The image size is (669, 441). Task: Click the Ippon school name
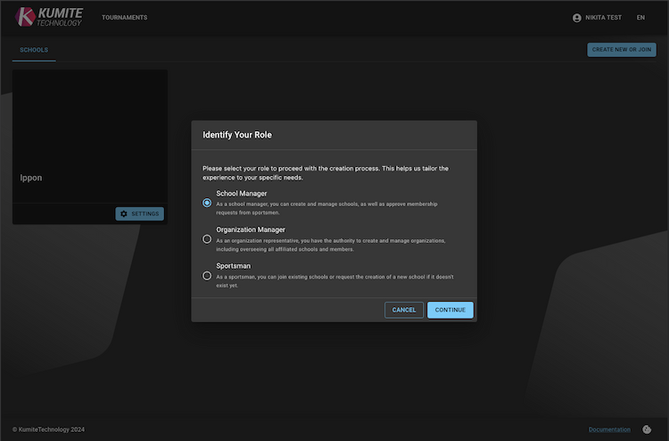coord(31,178)
